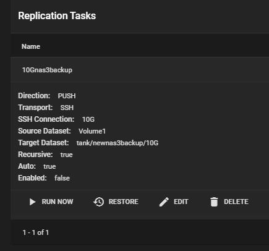Screen dimensions: 269x251
Task: Click the 10G SSH connection value
Action: pos(88,119)
